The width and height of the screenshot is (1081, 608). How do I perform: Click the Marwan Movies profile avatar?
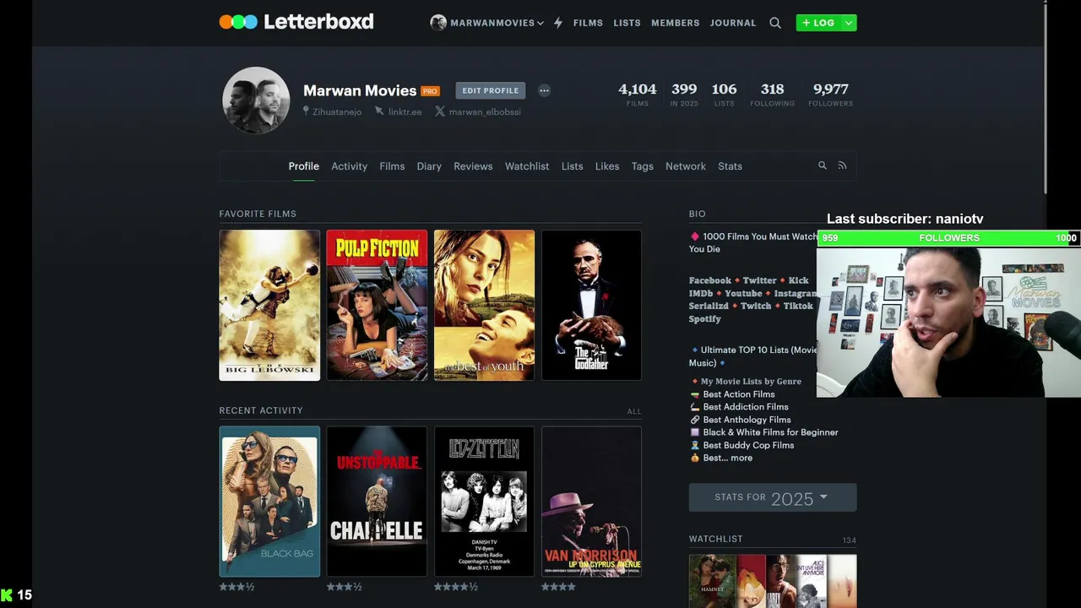(x=256, y=100)
